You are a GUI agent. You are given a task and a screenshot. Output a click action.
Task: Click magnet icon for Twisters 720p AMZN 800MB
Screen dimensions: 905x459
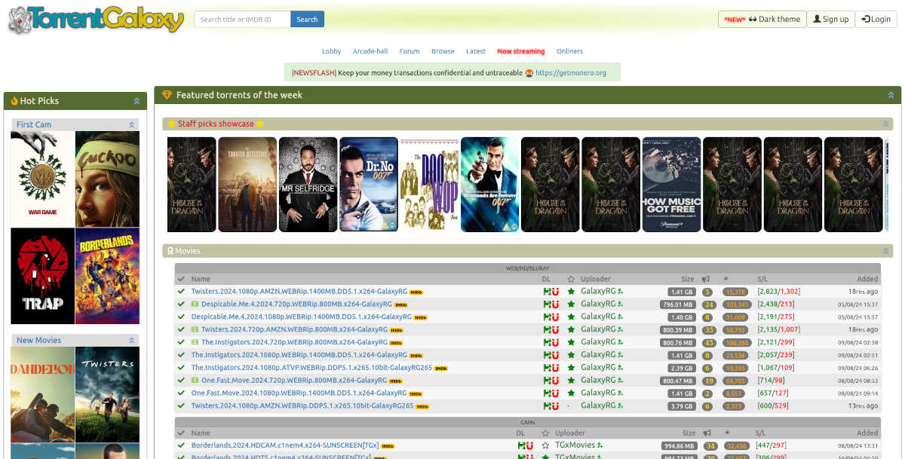pos(555,329)
